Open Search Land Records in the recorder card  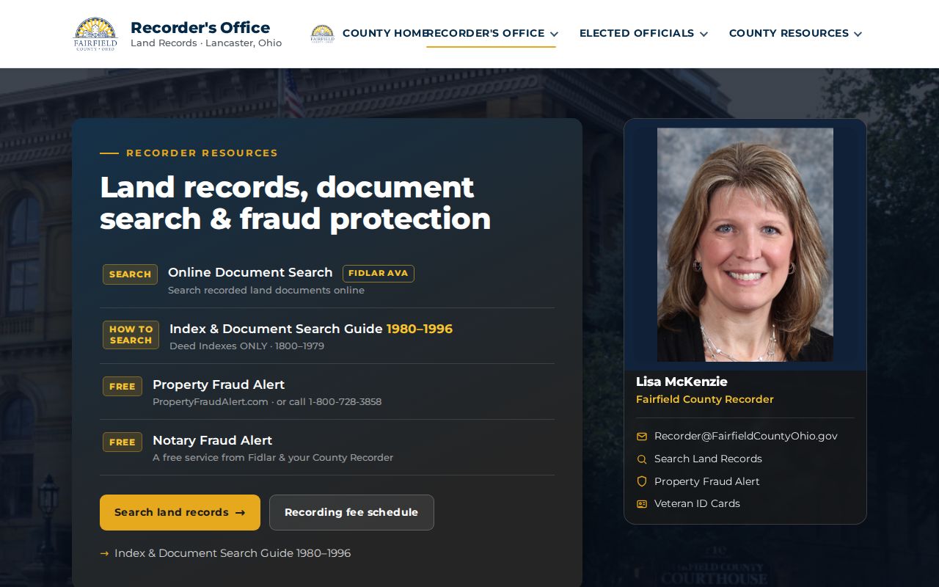[x=708, y=459]
